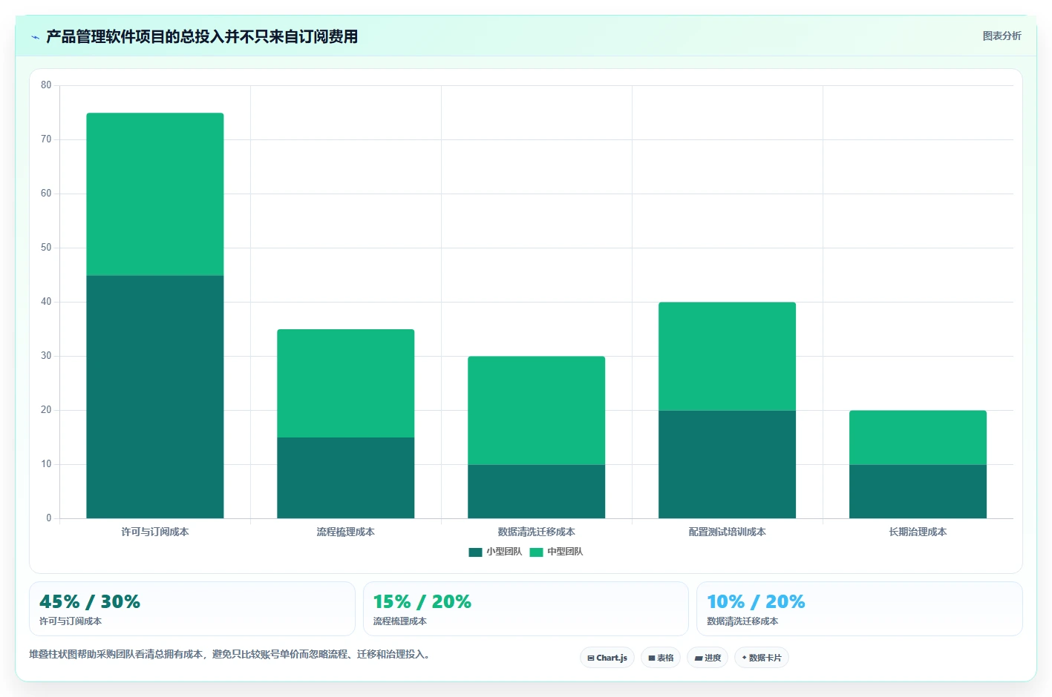Click the footer note starting with 堆叠柱状图帮助采购团队

point(232,655)
